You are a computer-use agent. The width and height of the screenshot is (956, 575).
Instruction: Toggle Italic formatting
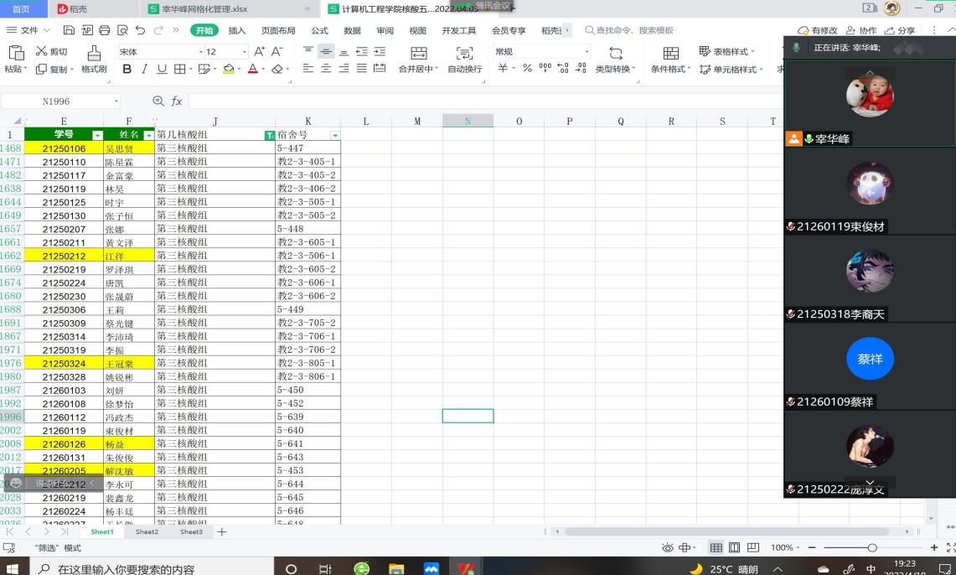point(144,69)
